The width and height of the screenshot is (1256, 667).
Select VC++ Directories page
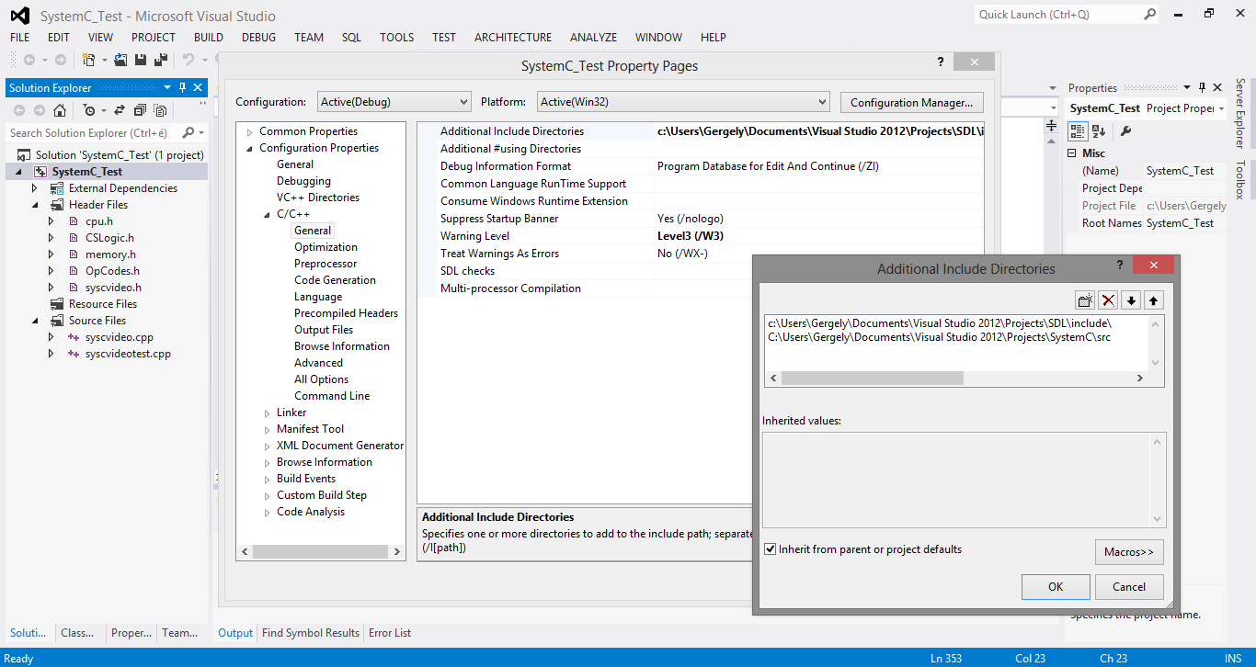click(x=318, y=198)
